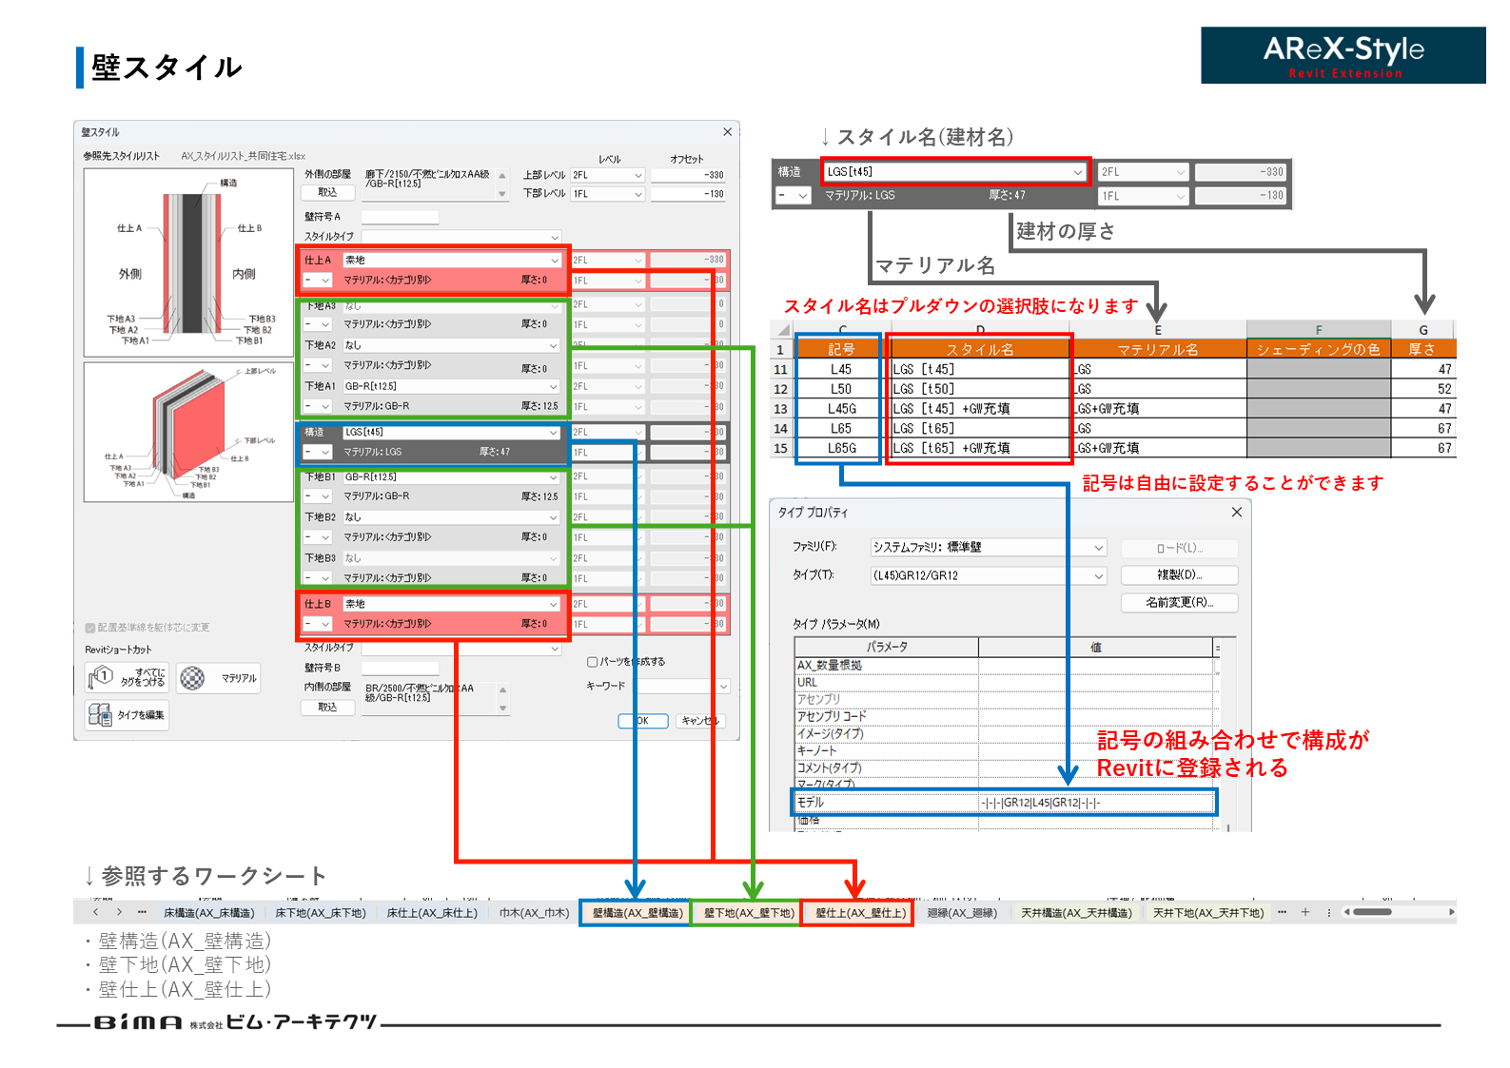This screenshot has width=1510, height=1068.
Task: Click the URL parameter row
Action: (1005, 682)
